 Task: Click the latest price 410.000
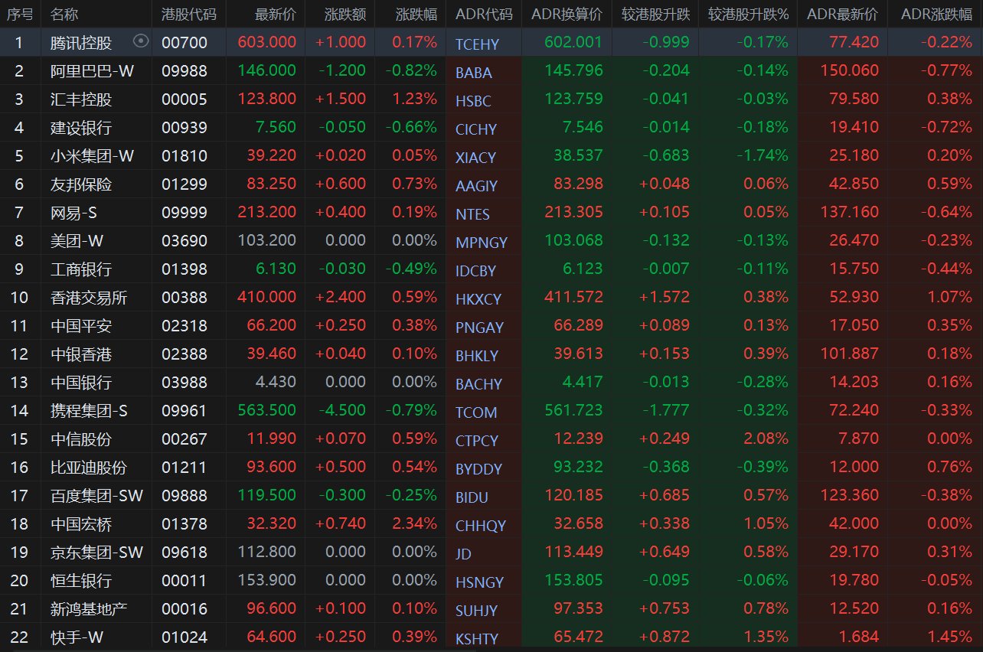[x=267, y=298]
